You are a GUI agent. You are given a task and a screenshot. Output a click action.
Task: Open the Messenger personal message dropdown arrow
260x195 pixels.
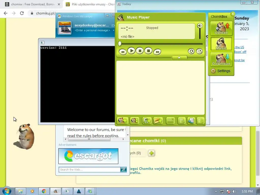(113, 30)
